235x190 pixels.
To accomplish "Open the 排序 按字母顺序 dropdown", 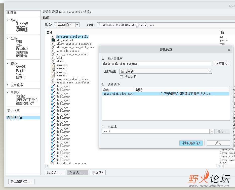I will coord(77,25).
